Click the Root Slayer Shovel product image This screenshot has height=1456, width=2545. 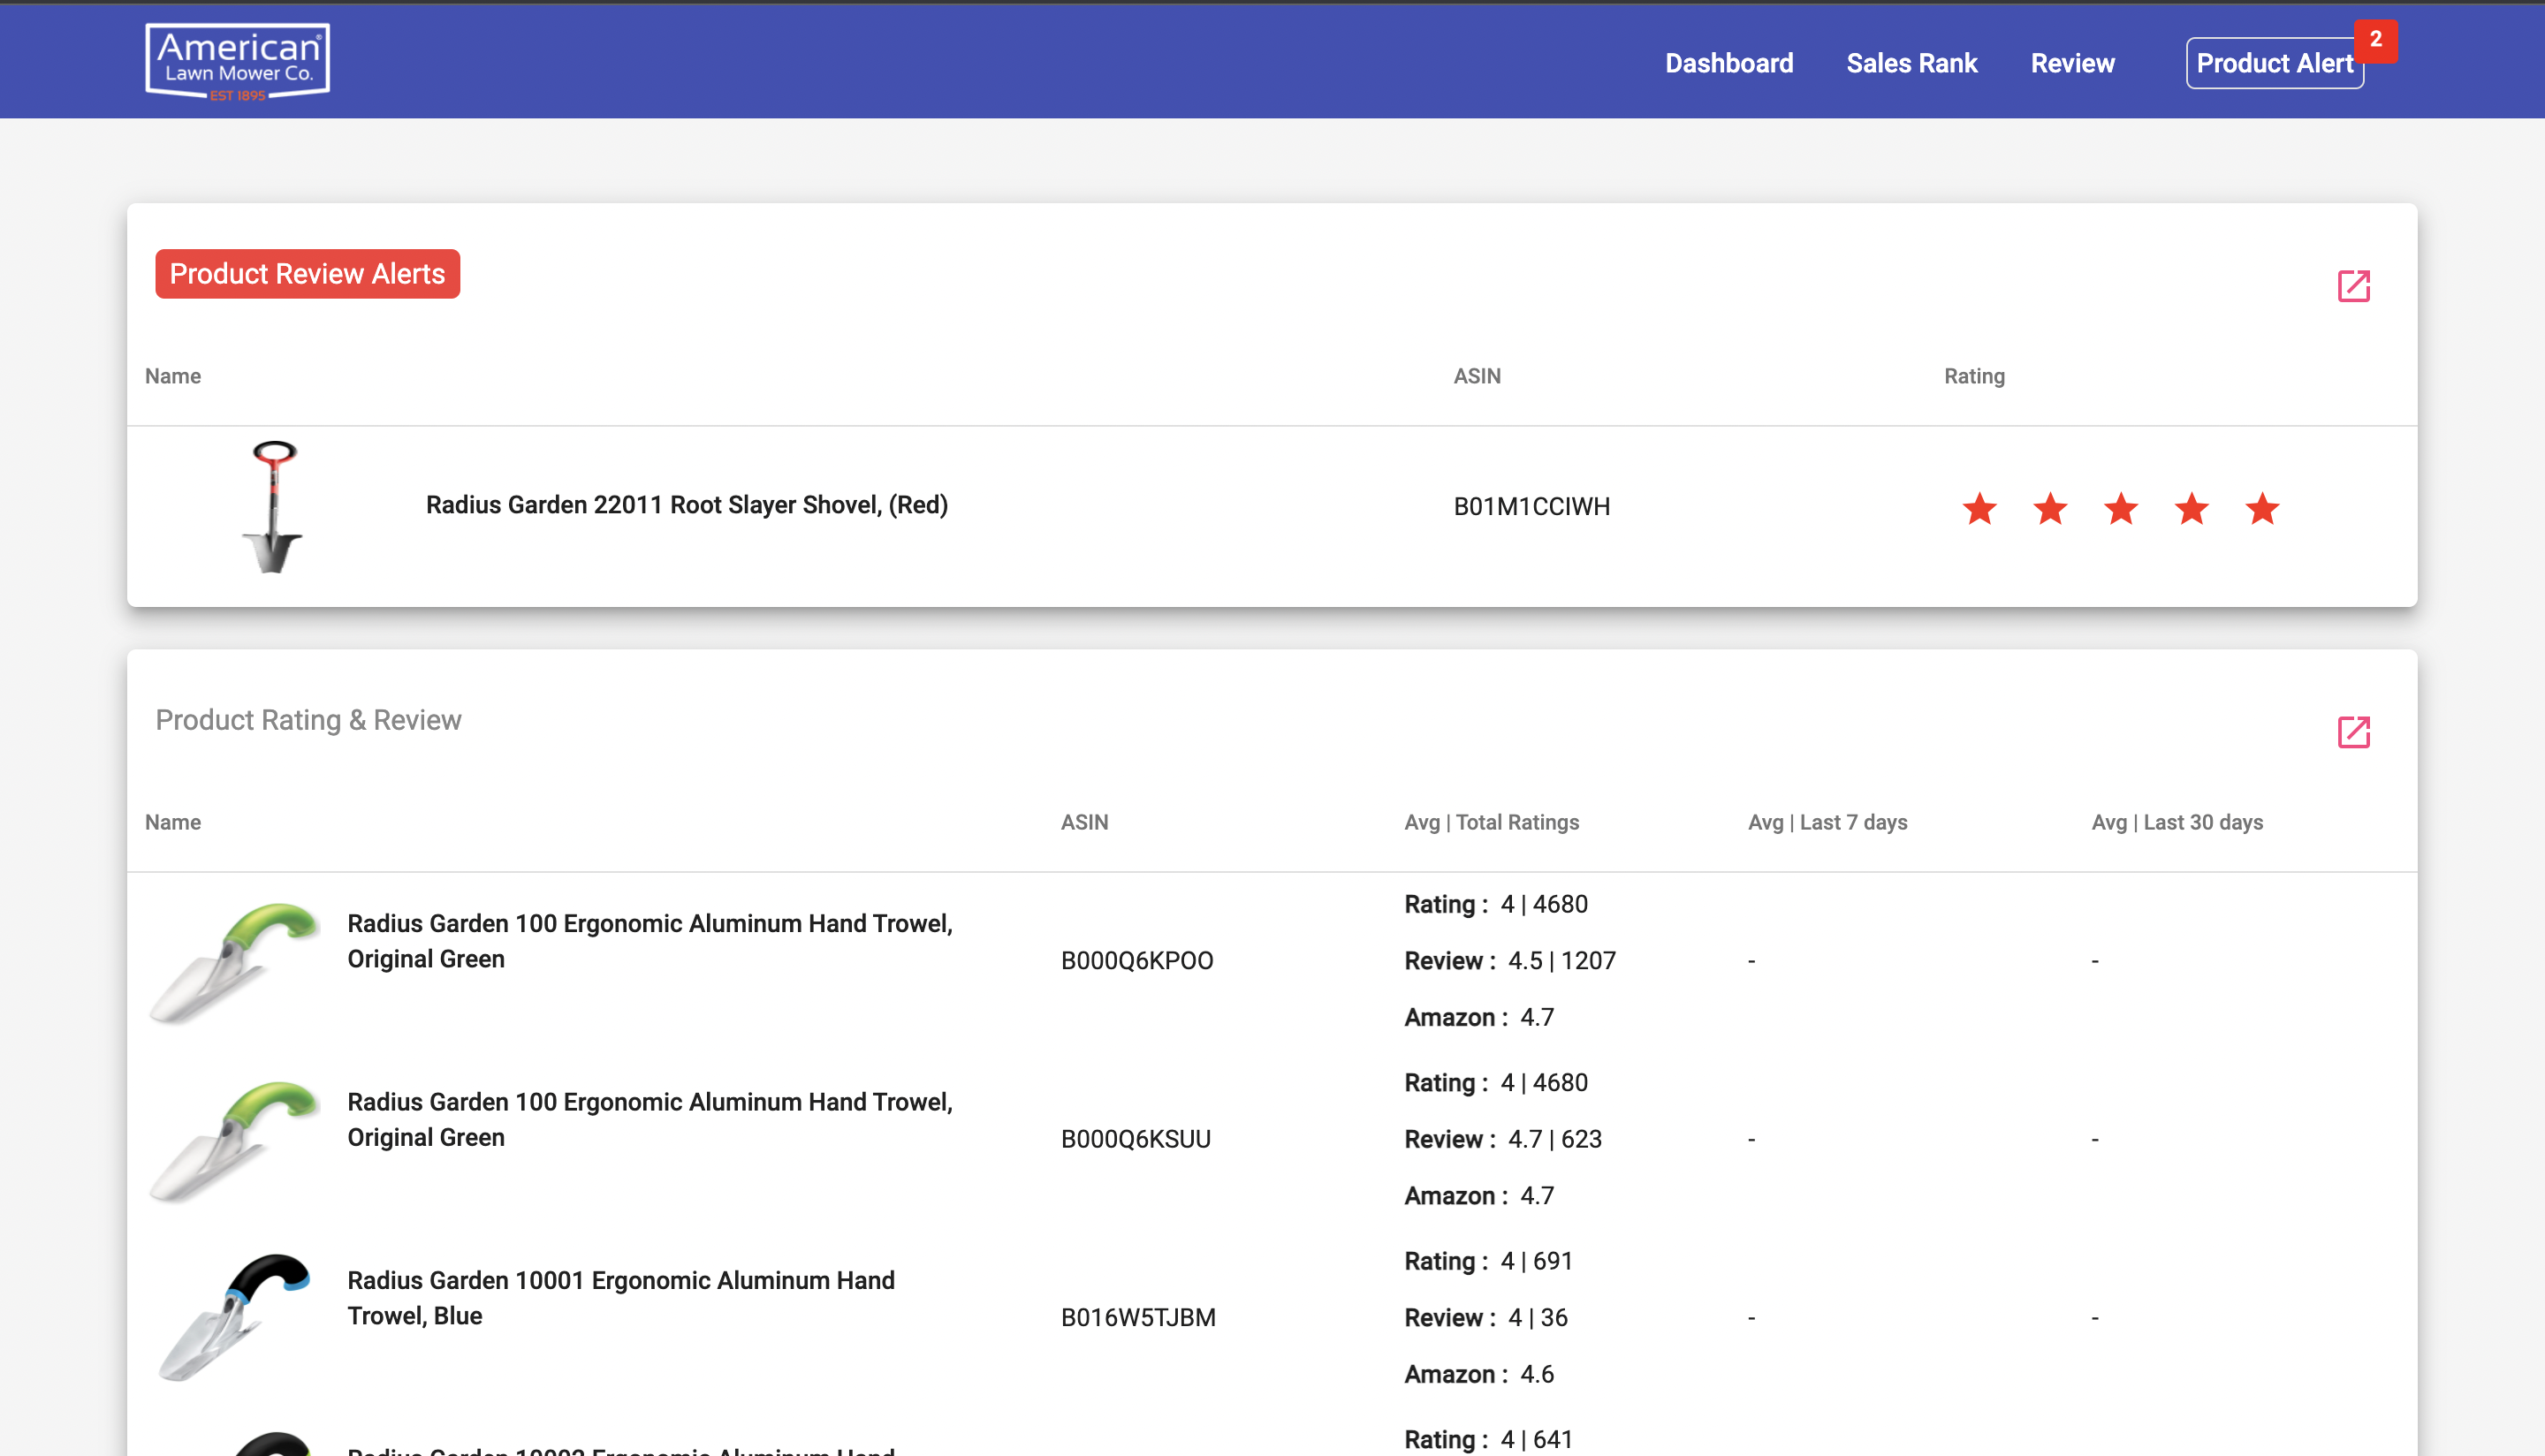coord(272,507)
